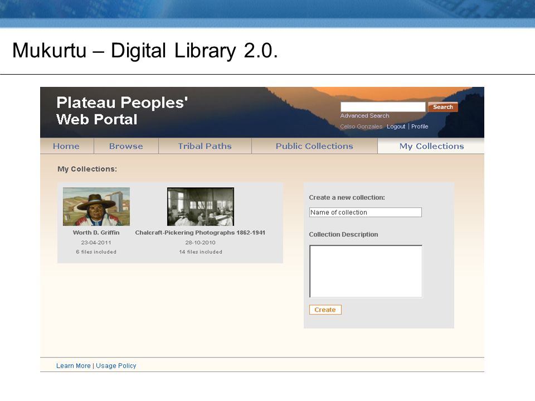The image size is (535, 401).
Task: Click the Logout link
Action: [396, 126]
